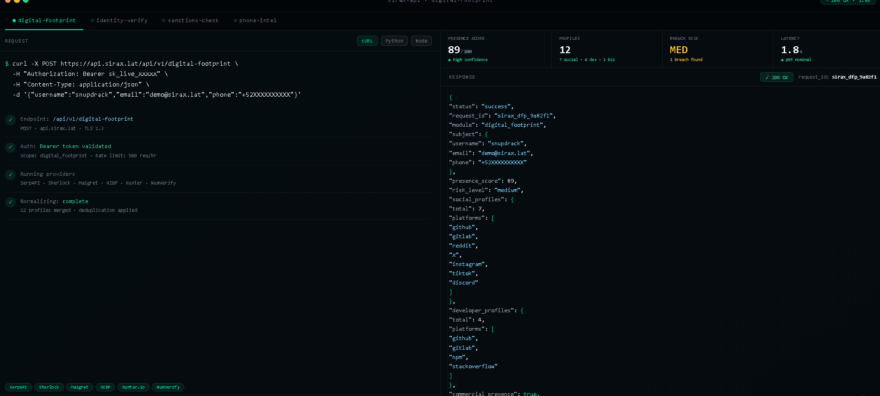Open the sanctions-check tab
The height and width of the screenshot is (396, 880).
coord(190,20)
